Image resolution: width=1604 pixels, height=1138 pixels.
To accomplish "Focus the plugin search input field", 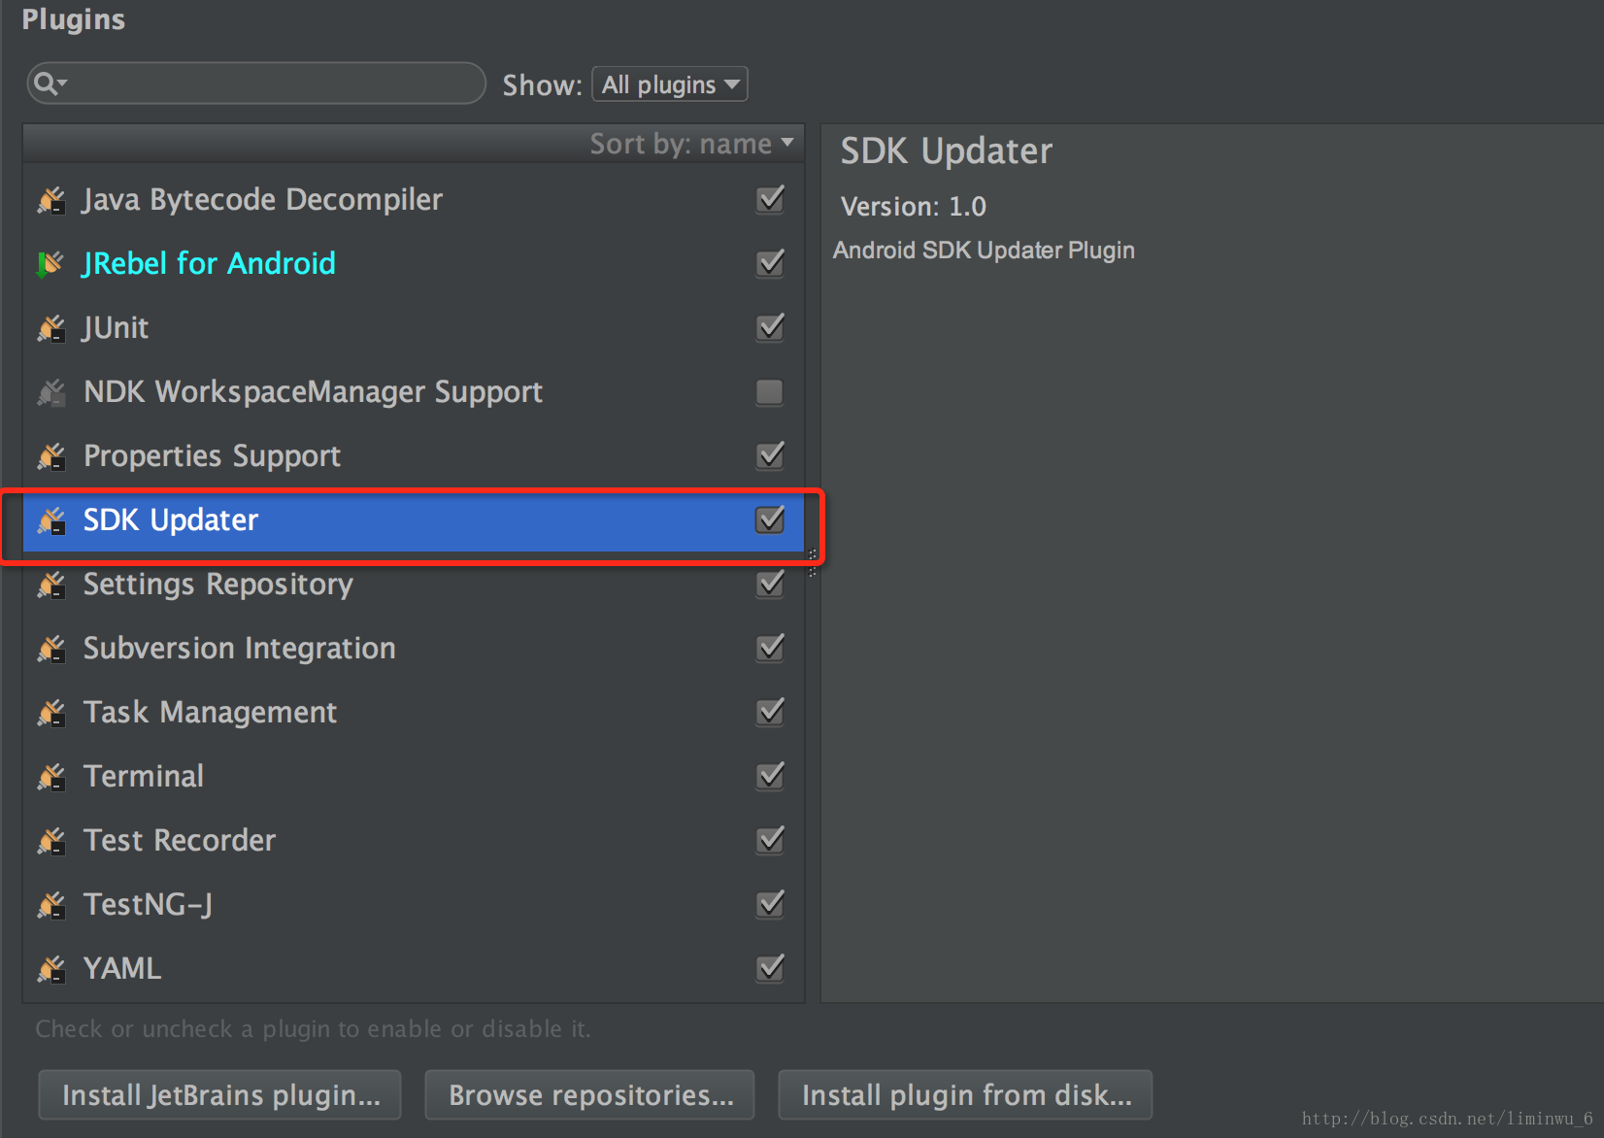I will pos(256,84).
